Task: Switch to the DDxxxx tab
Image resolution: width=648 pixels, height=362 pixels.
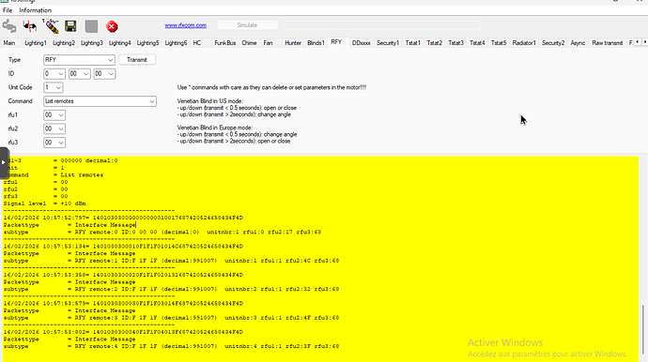Action: coord(362,43)
